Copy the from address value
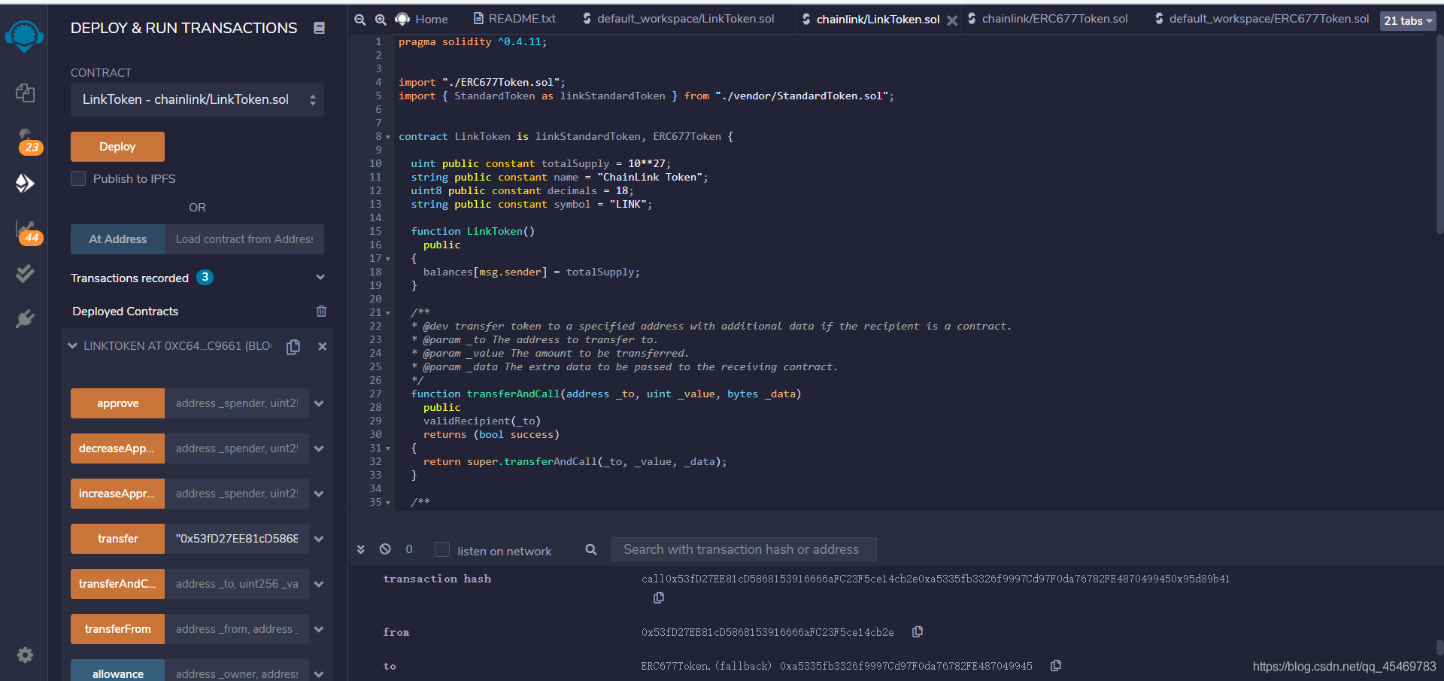 pos(918,632)
